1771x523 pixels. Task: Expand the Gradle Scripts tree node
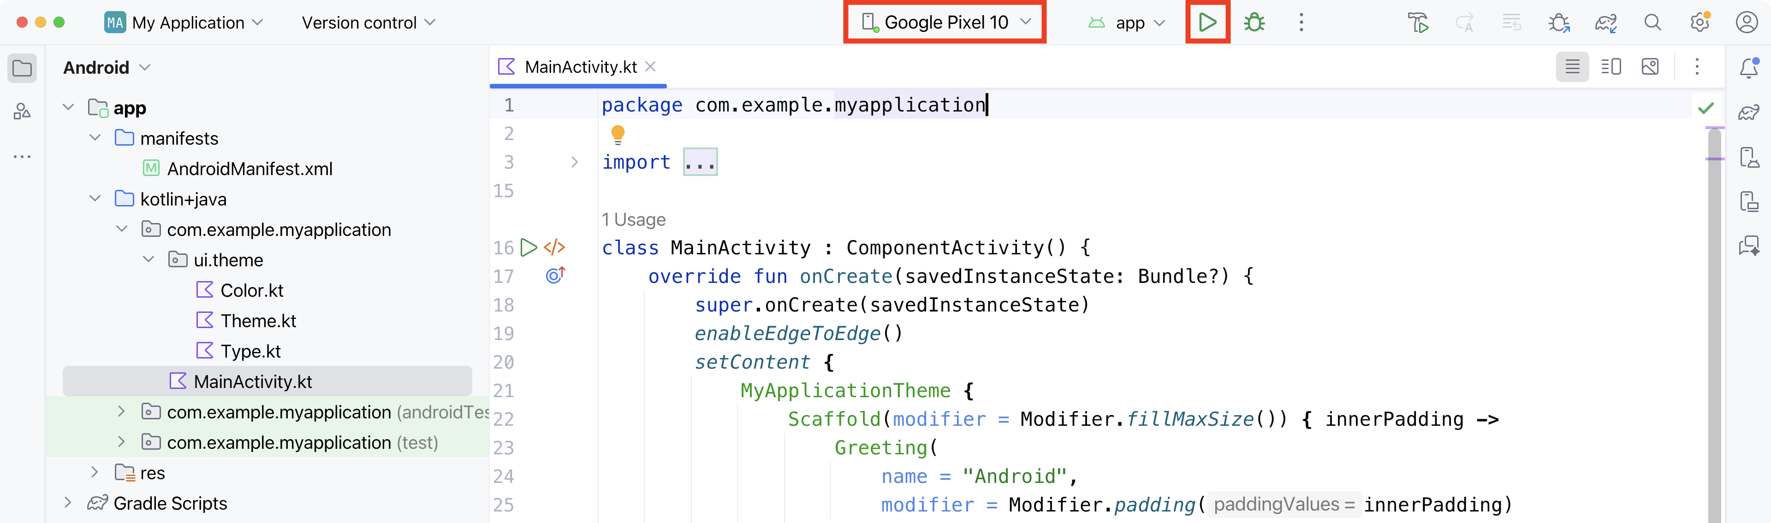pyautogui.click(x=67, y=503)
